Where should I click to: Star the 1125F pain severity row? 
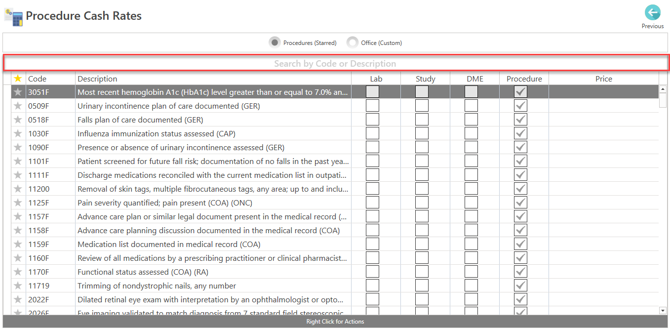click(x=18, y=203)
